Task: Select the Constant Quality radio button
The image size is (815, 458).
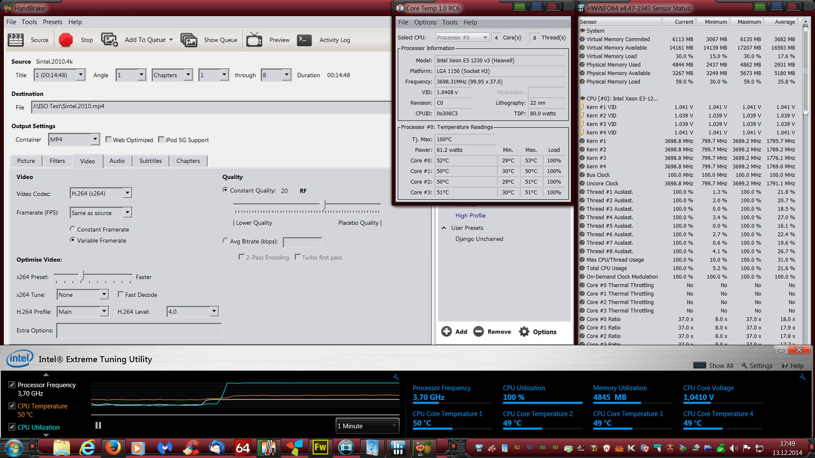Action: (225, 190)
